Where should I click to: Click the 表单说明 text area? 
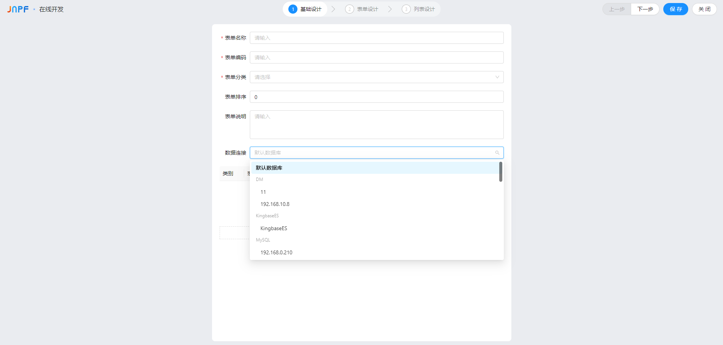(x=376, y=125)
